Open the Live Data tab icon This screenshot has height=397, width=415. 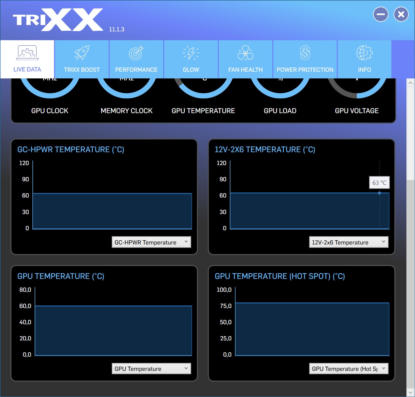(x=27, y=53)
